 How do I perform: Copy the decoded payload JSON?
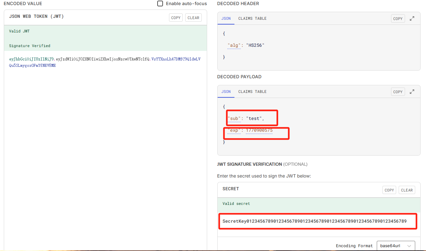[398, 92]
